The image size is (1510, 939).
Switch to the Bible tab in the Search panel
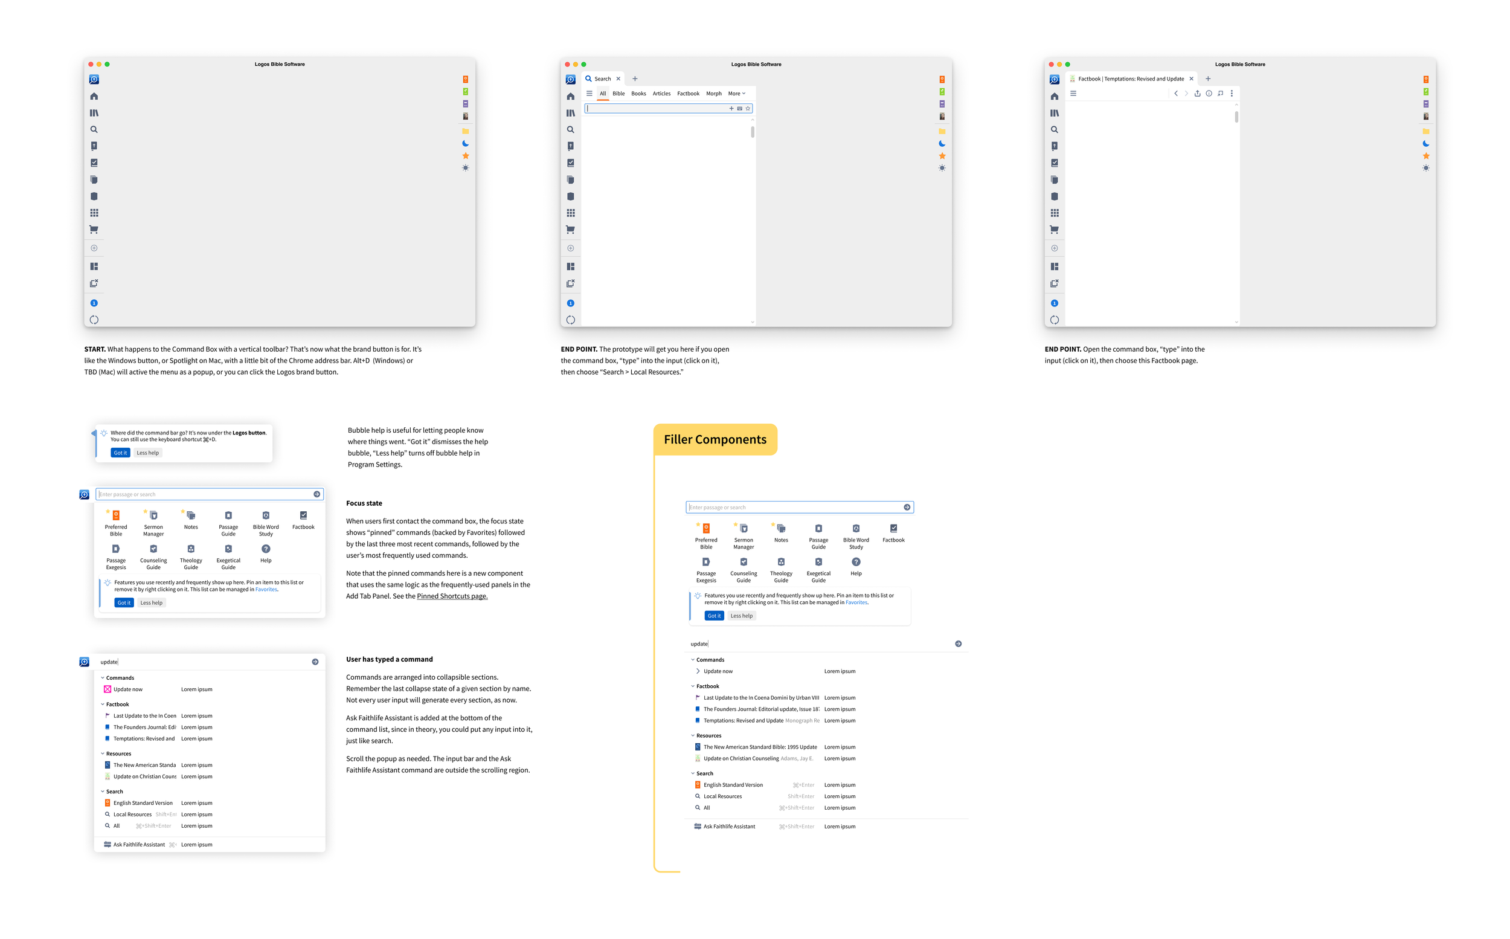(x=618, y=94)
